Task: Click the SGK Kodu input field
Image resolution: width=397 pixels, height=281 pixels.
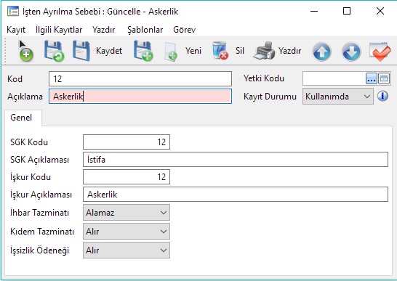Action: (x=127, y=142)
